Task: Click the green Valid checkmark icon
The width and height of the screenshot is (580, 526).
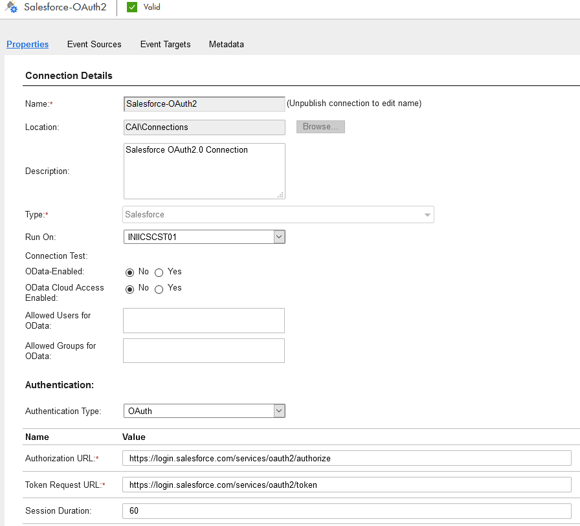Action: point(132,7)
